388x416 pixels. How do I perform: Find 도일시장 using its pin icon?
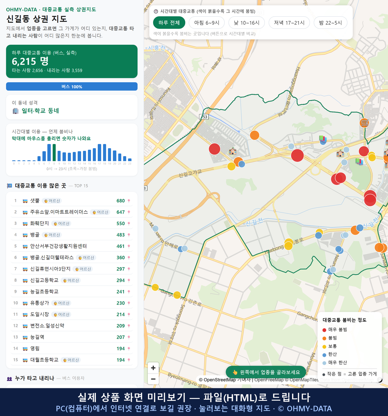pos(129,315)
